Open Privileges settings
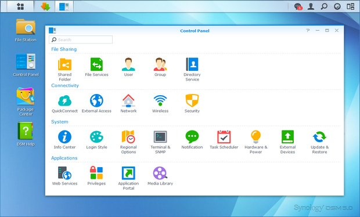360x217 pixels. (x=96, y=176)
